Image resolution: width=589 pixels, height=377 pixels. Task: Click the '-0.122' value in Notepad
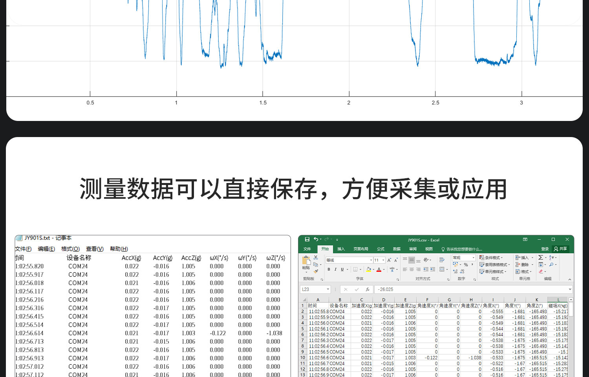click(218, 333)
